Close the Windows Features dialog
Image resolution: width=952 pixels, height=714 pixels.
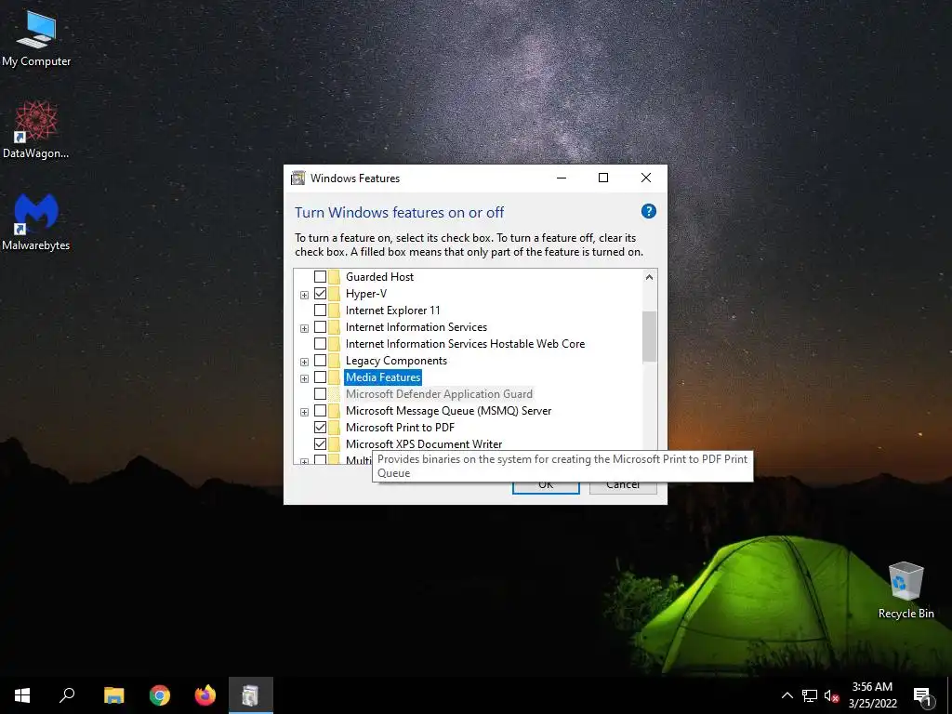point(646,178)
